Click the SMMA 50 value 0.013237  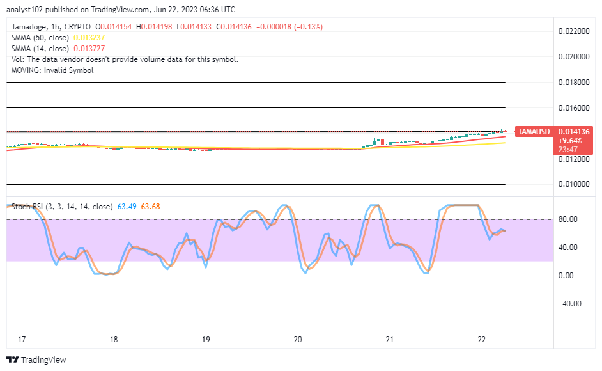tap(89, 38)
